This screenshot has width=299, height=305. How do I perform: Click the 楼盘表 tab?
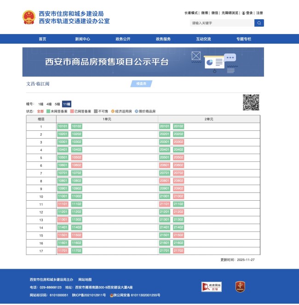pyautogui.click(x=141, y=84)
